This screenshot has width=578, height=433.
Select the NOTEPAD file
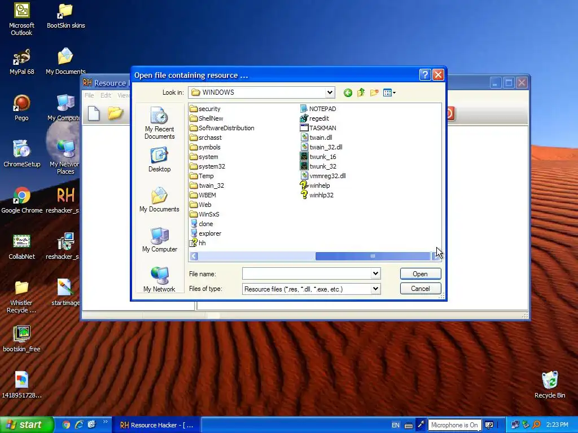pos(318,109)
